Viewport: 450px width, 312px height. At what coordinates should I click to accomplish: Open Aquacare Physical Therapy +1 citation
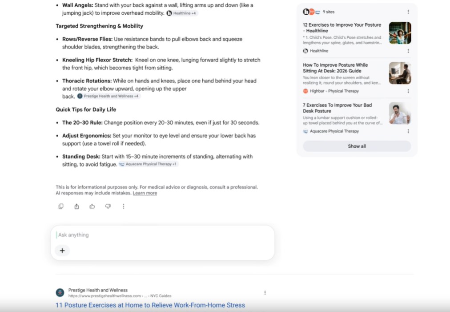[149, 164]
